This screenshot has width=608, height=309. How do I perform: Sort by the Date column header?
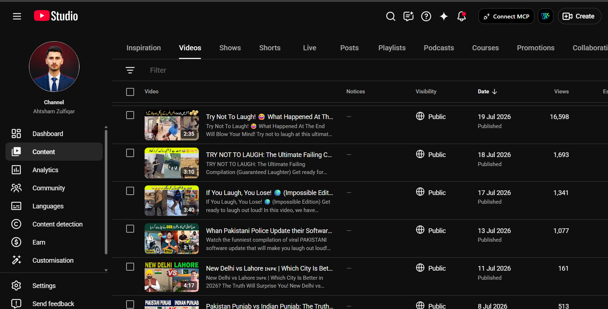pyautogui.click(x=487, y=92)
